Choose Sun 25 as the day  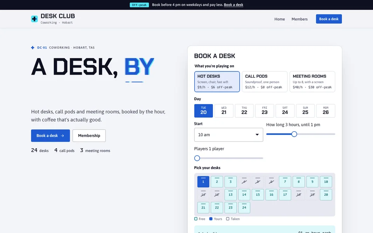(305, 111)
